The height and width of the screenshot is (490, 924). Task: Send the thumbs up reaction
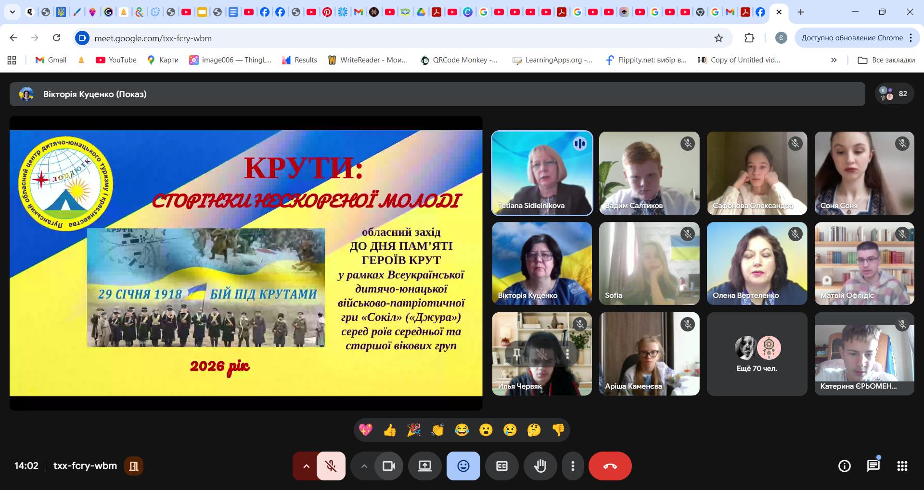(390, 430)
